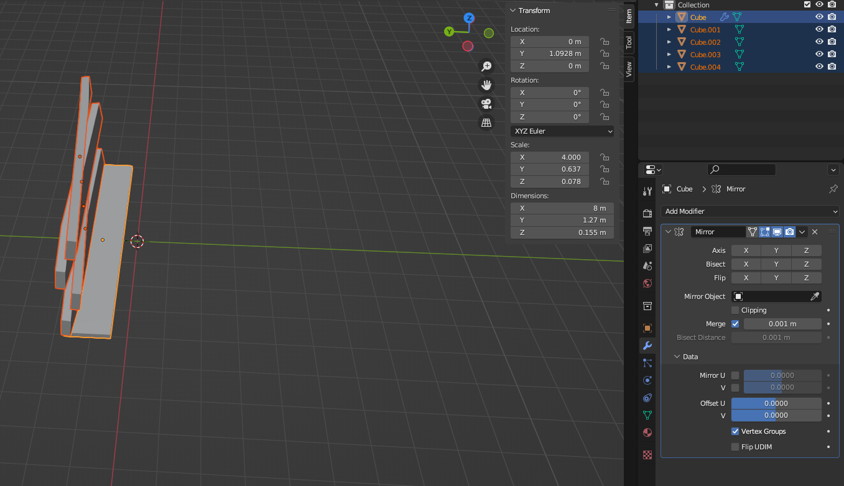Pin the properties context with the pin icon

(833, 189)
